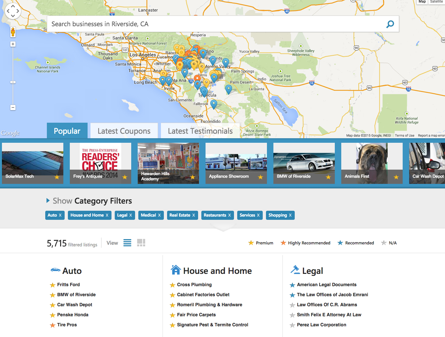The height and width of the screenshot is (337, 445).
Task: Click the Legal gavel icon
Action: click(x=295, y=270)
